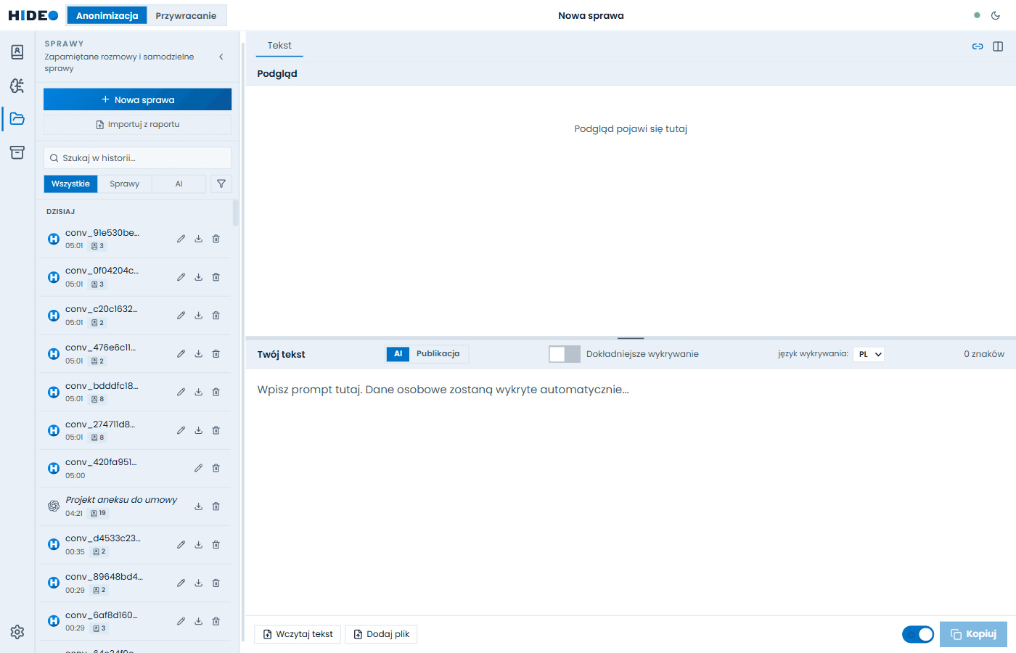Screen dimensions: 1016x653
Task: Collapse the Sprawy panel with chevron
Action: click(221, 57)
